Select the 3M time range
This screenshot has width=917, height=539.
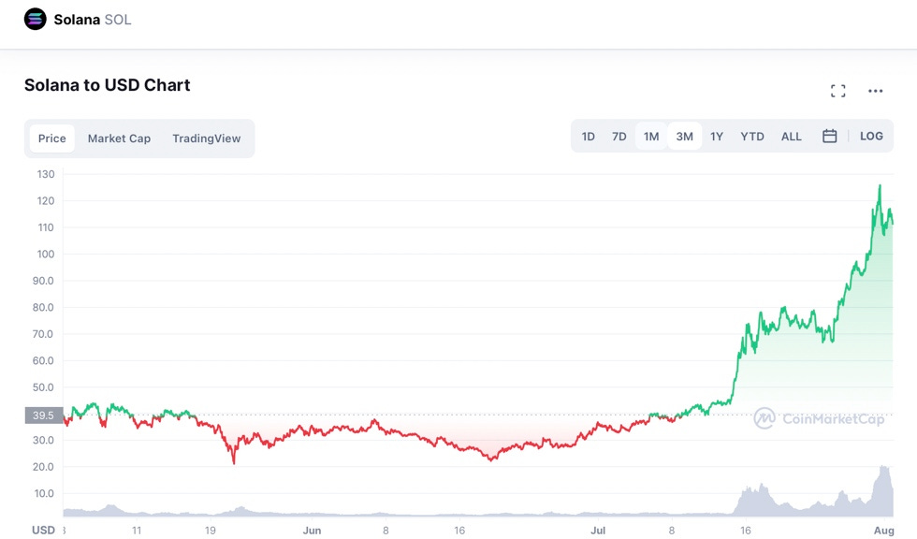coord(685,137)
